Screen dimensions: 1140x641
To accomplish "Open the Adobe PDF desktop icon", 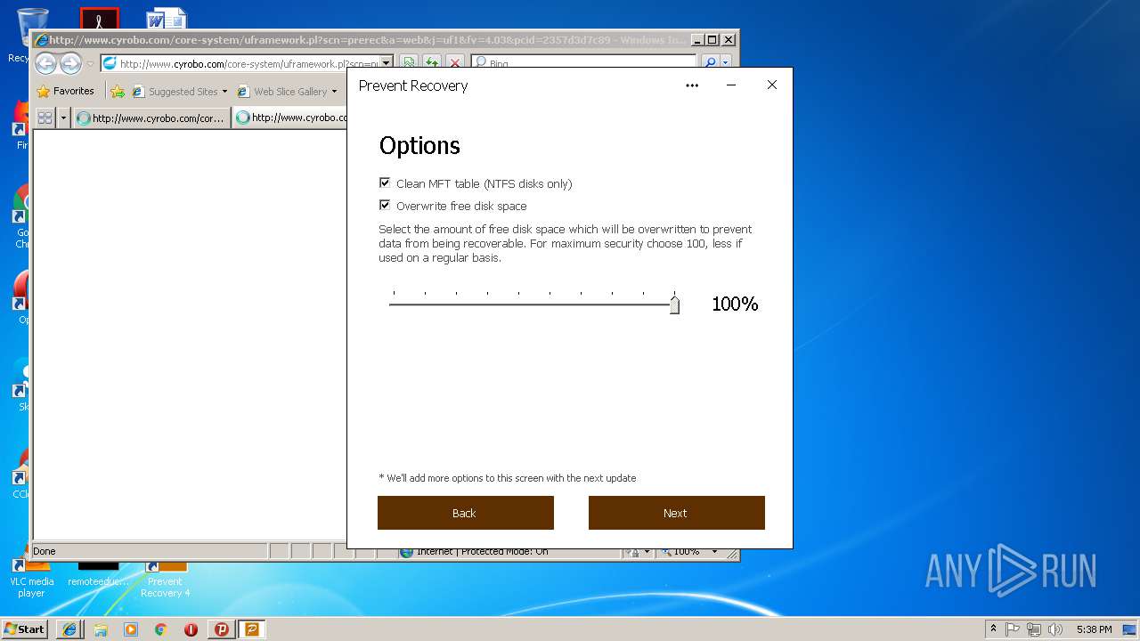I will [99, 20].
